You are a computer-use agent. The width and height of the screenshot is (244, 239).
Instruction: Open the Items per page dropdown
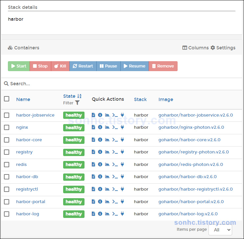point(220,230)
